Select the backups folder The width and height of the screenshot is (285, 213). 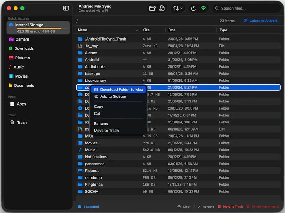tap(178, 74)
